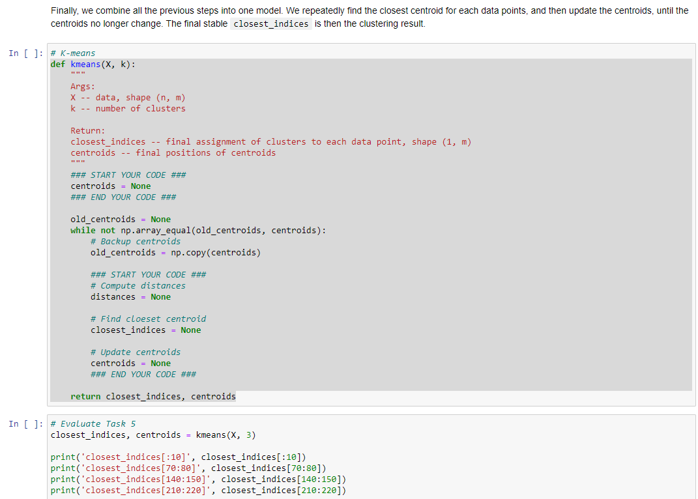Click the # Compute distances comment
Viewport: 698px width, 499px height.
click(x=138, y=285)
